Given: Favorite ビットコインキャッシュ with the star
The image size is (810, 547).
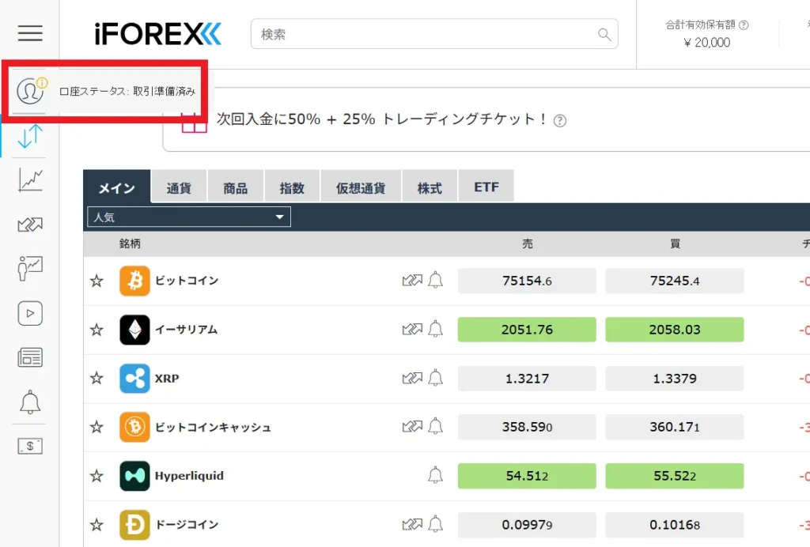Looking at the screenshot, I should click(x=97, y=427).
